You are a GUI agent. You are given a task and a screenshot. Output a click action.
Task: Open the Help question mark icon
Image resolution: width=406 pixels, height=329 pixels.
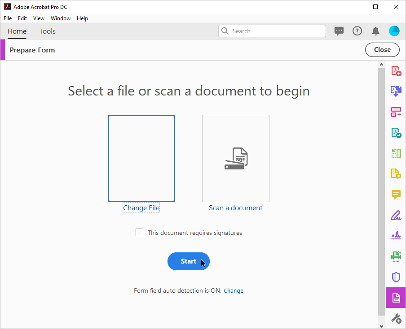pyautogui.click(x=357, y=31)
